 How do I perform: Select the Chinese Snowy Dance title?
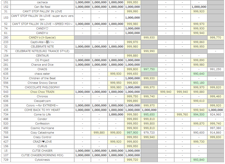(x=42, y=83)
